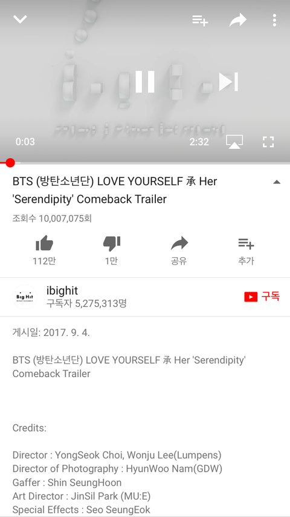
Task: Click the red progress bar scrubber
Action: 10,163
